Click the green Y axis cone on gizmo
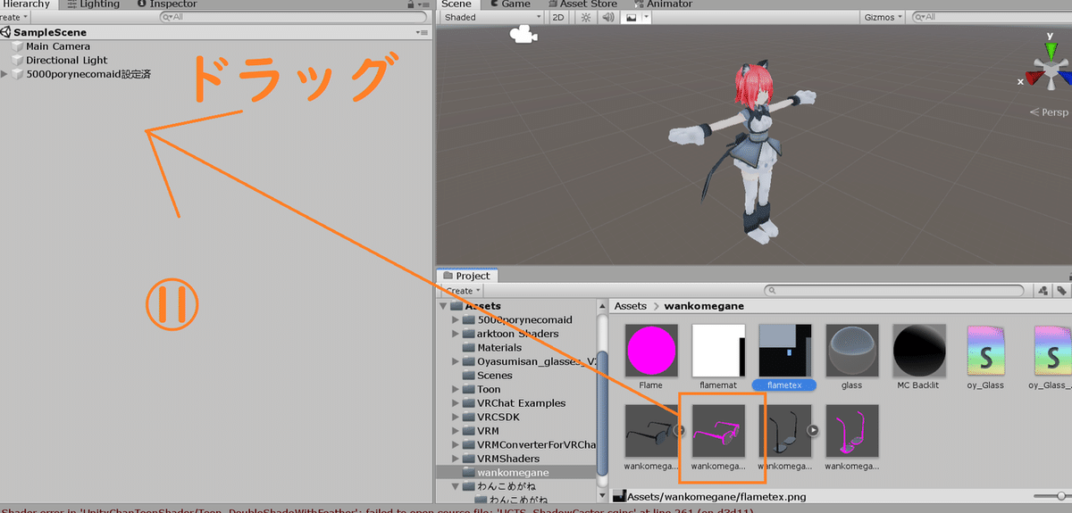Screen dimensions: 1072x513 click(x=1050, y=49)
